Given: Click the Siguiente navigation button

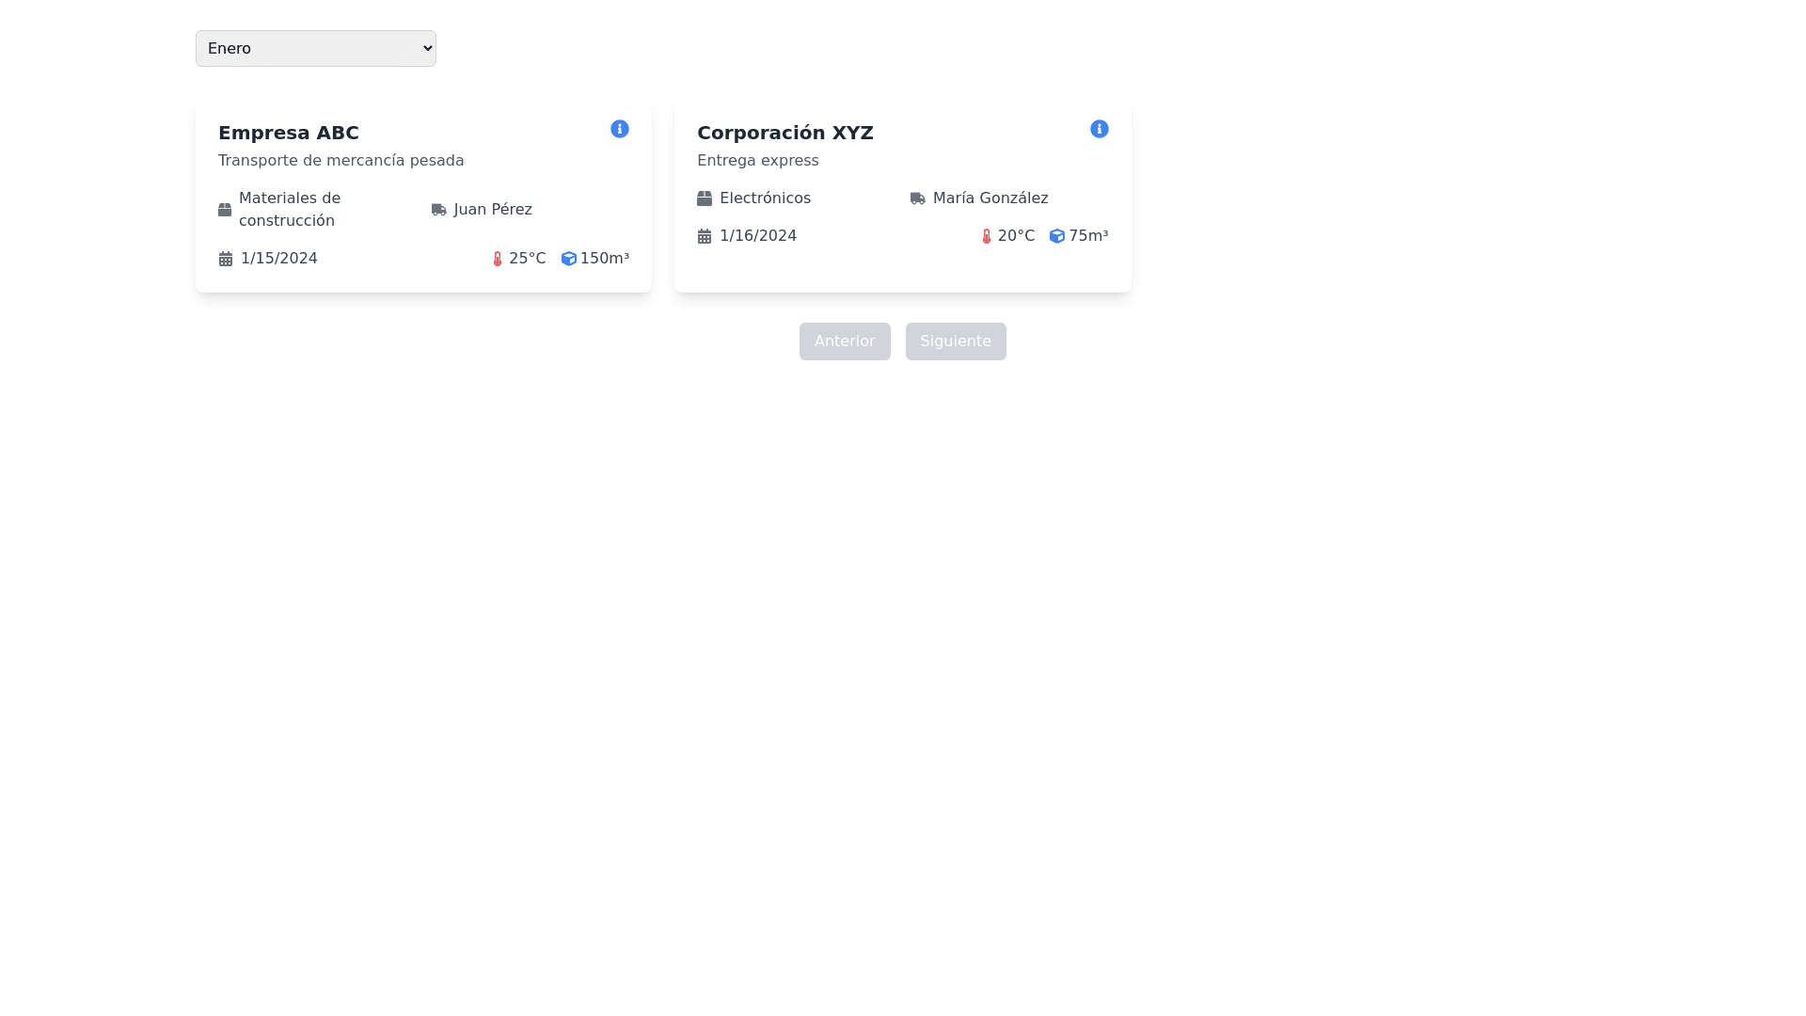Looking at the screenshot, I should [x=956, y=341].
